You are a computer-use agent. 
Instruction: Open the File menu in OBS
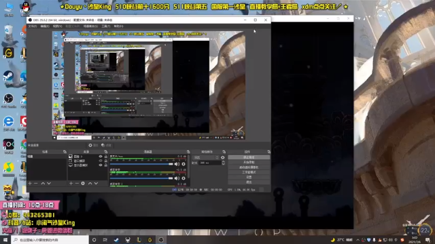coord(33,26)
